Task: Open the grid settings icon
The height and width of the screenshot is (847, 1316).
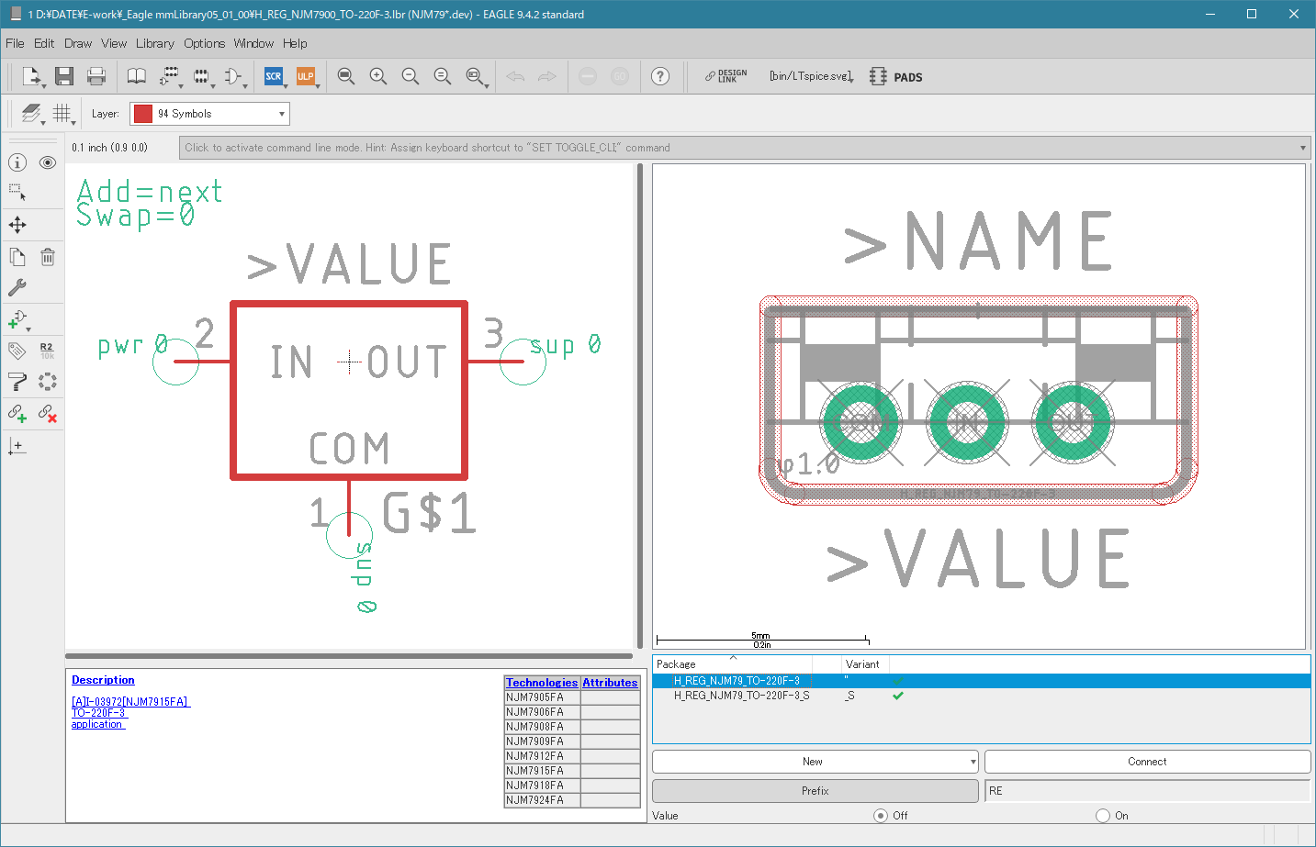Action: [62, 113]
